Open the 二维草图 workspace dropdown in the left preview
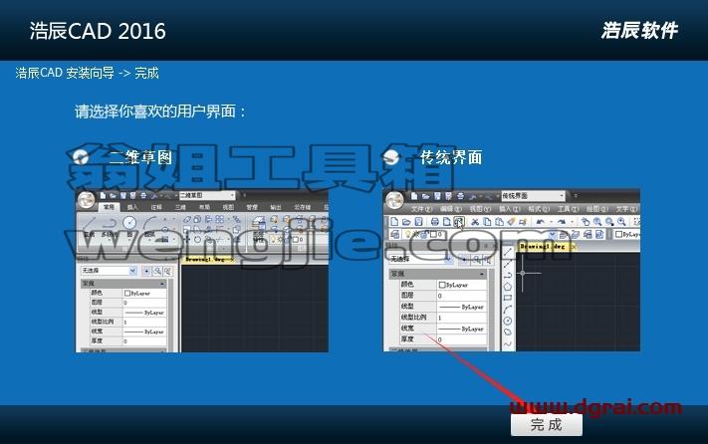Image resolution: width=708 pixels, height=444 pixels. click(x=207, y=195)
